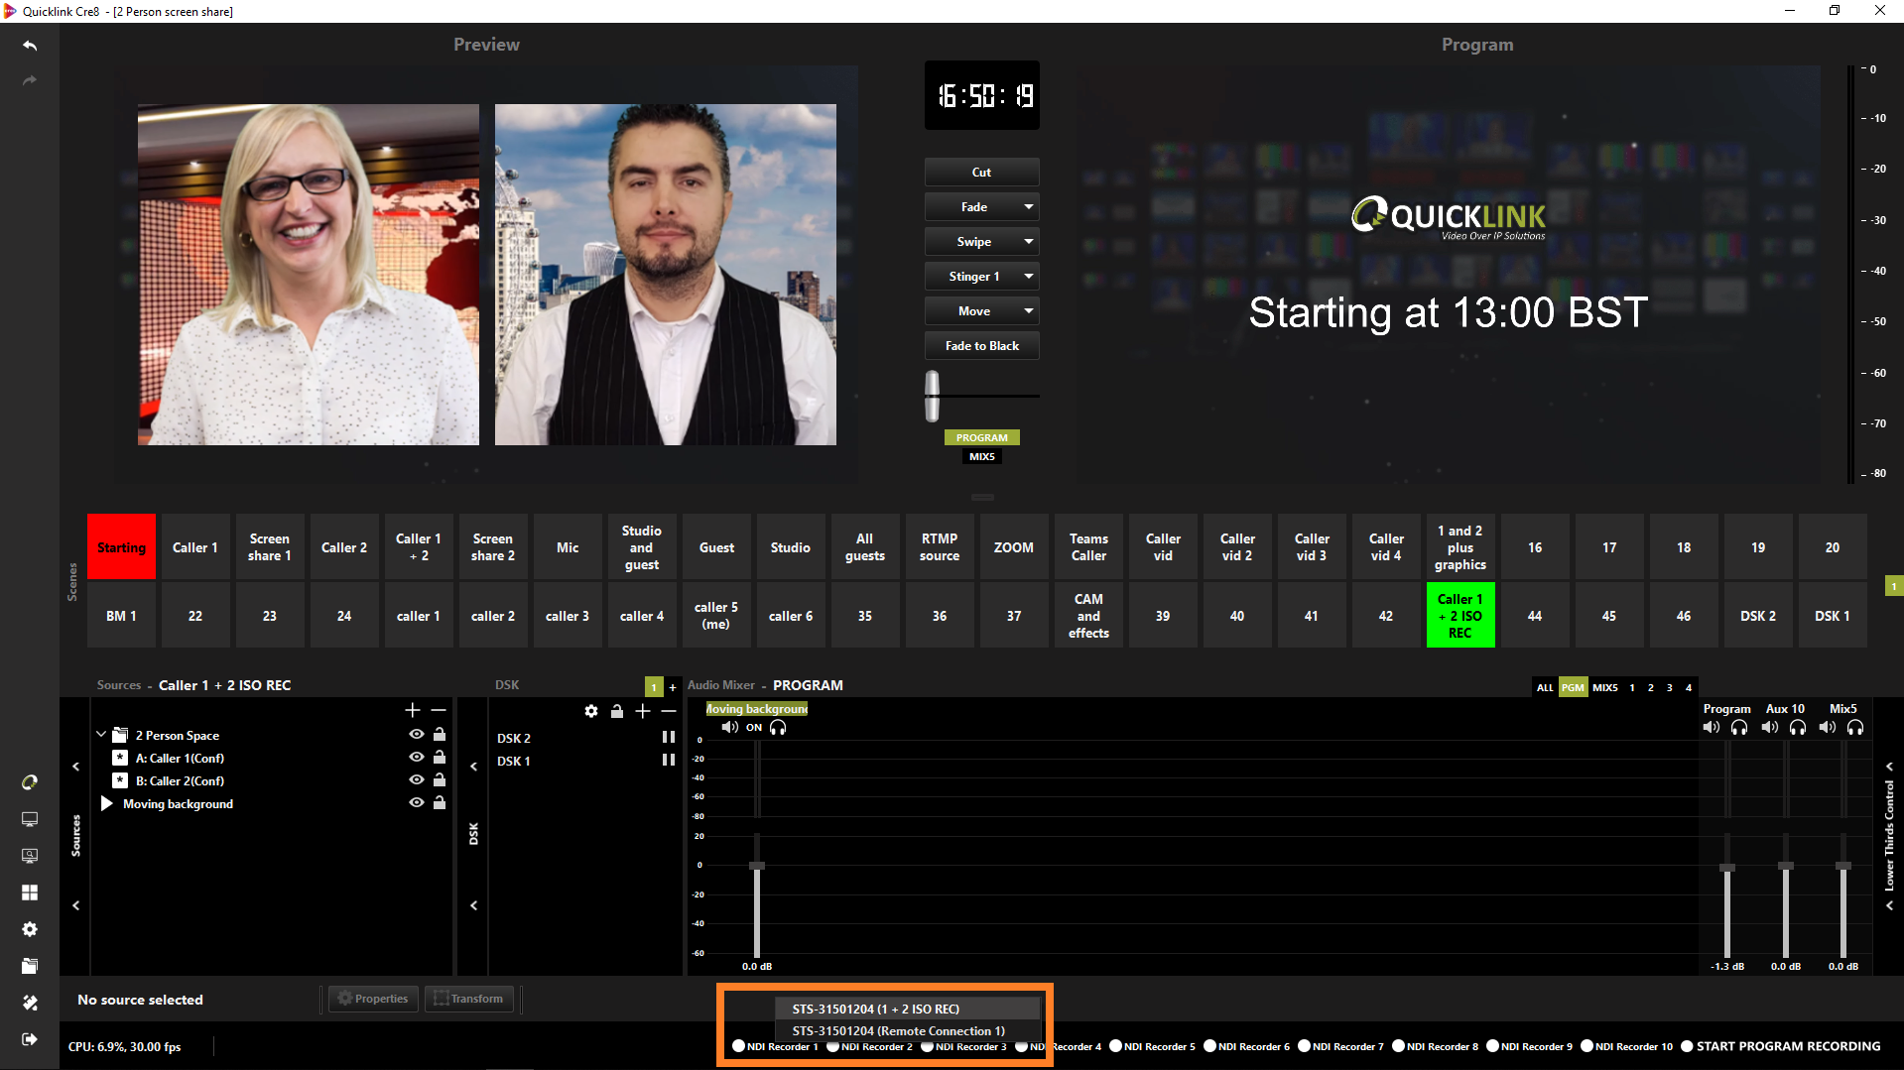Screen dimensions: 1904x1070
Task: Click the Fade to Black button
Action: [x=982, y=346]
